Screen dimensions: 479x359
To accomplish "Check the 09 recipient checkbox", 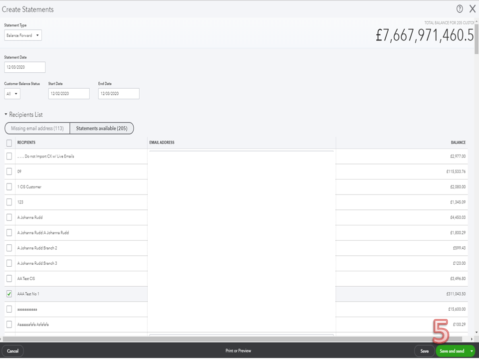I will pos(9,172).
